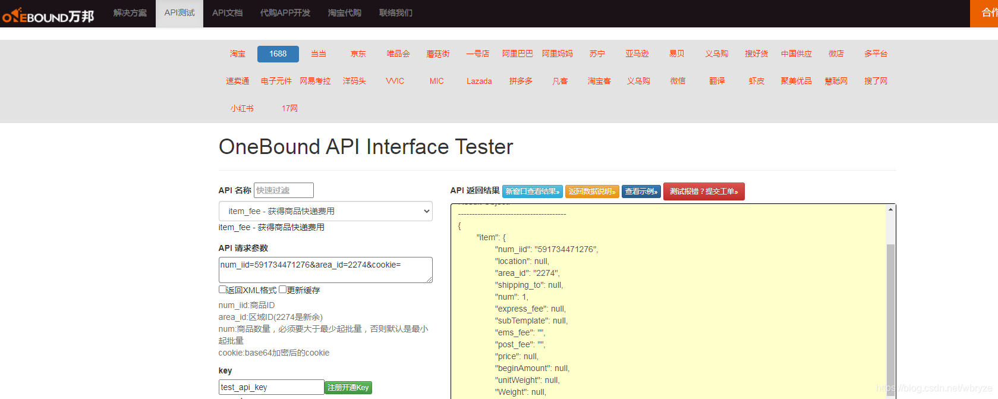Open the item_fee API name dropdown
The image size is (998, 399).
[325, 211]
